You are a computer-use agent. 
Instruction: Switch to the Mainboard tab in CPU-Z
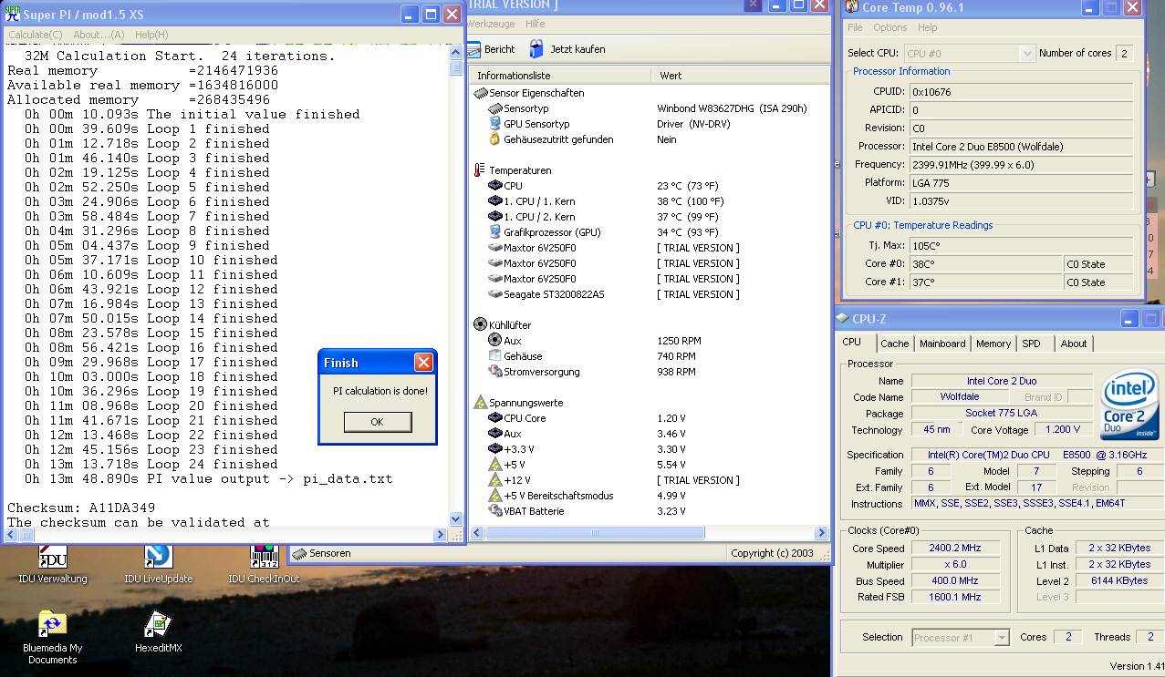pyautogui.click(x=942, y=344)
